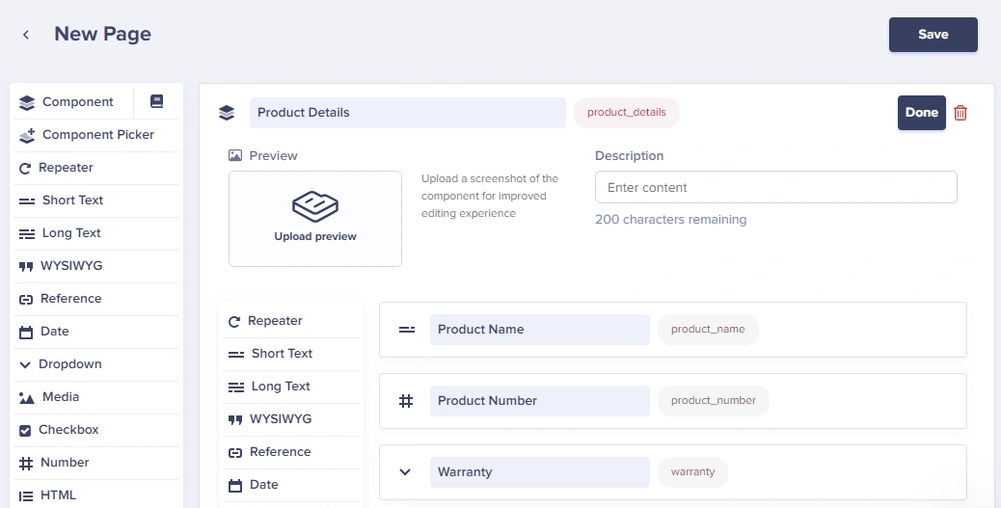Click the red trash delete icon
This screenshot has height=508, width=1001.
click(960, 113)
